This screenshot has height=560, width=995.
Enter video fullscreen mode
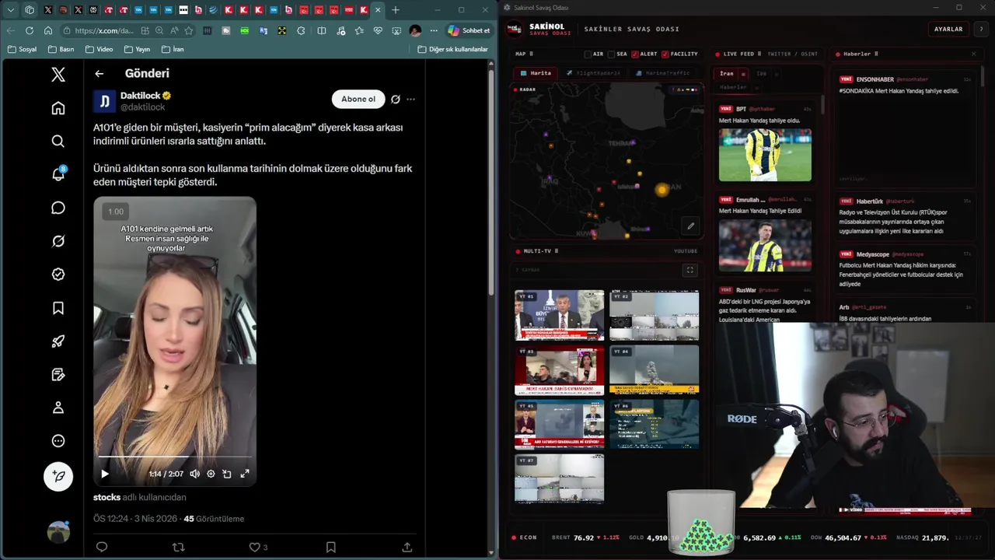[245, 474]
